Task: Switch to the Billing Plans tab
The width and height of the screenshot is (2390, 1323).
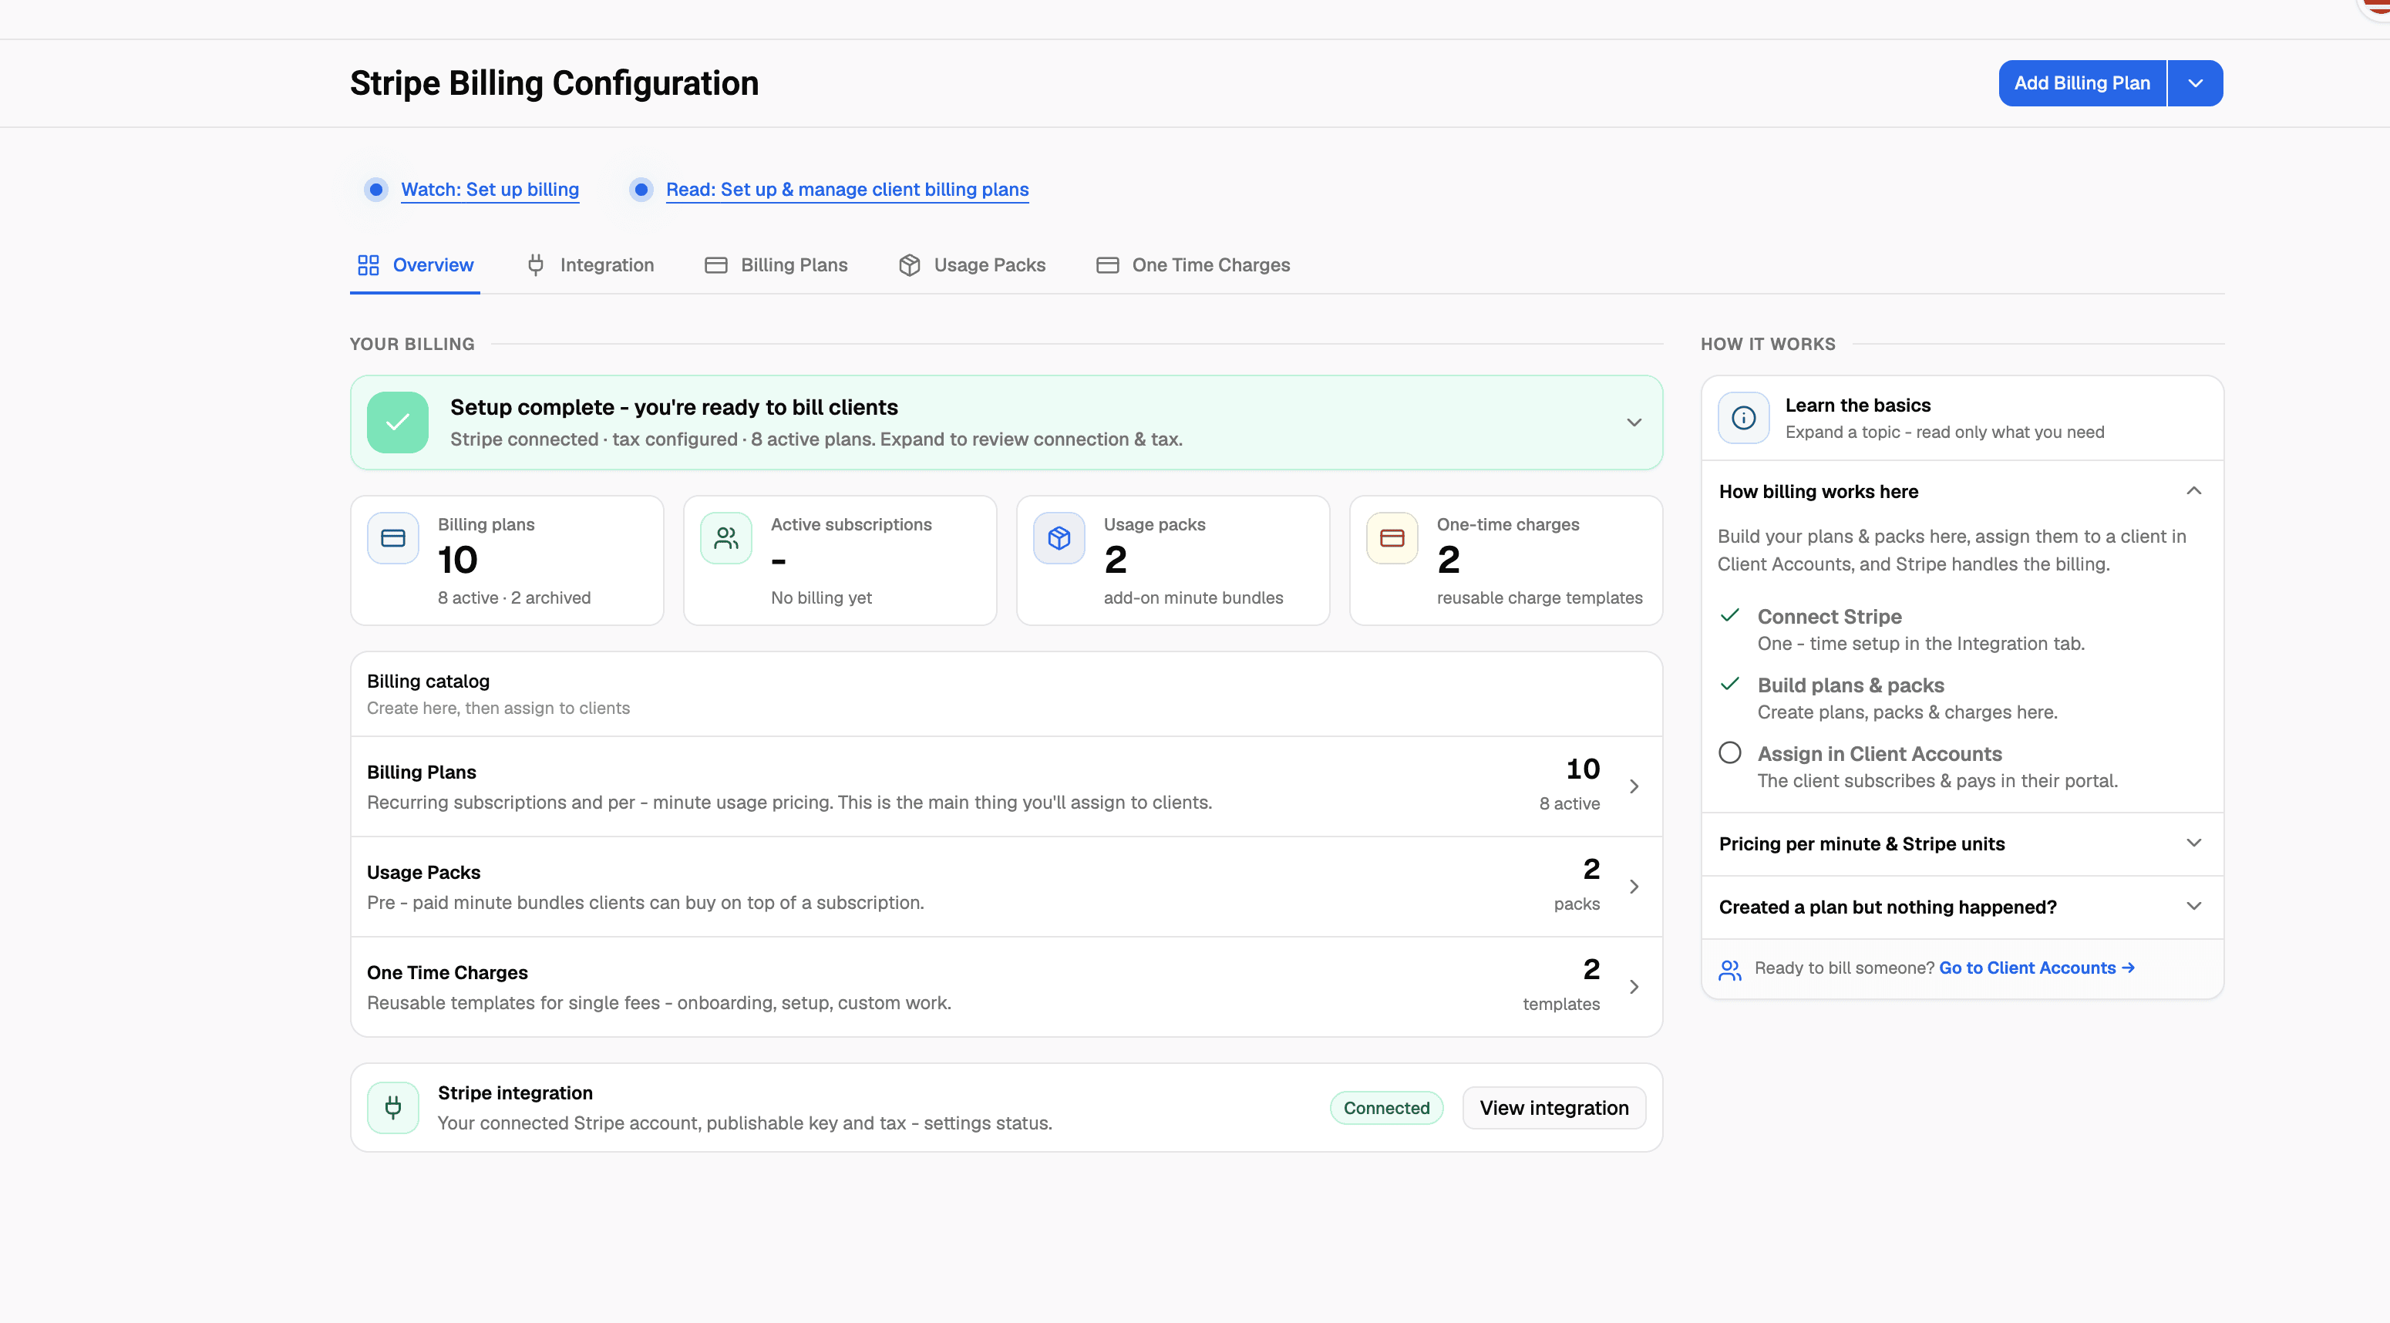Action: click(x=776, y=265)
